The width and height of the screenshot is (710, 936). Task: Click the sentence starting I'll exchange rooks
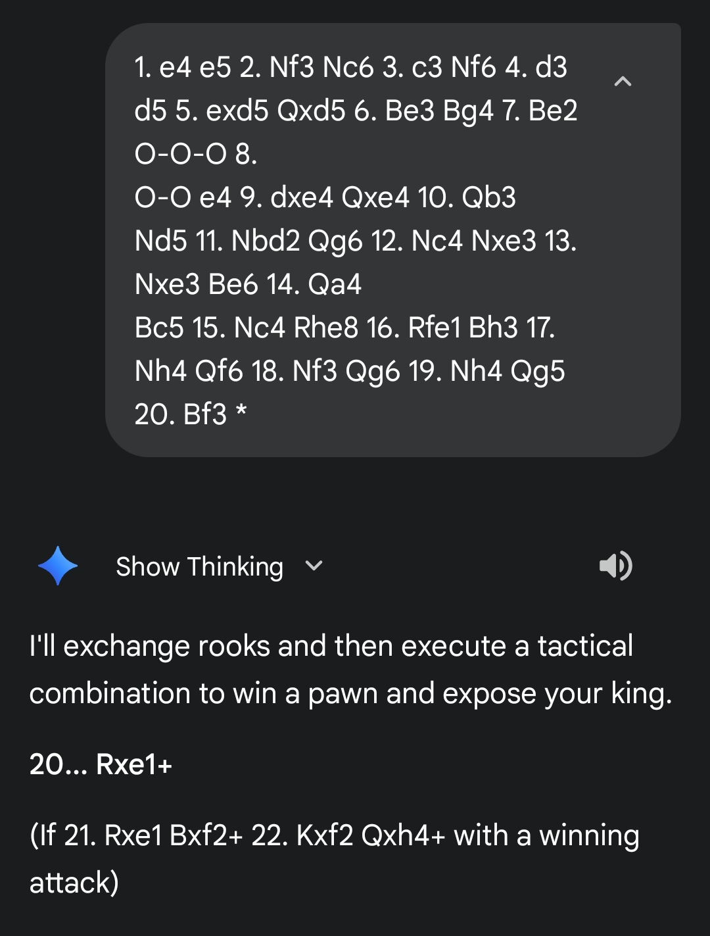point(331,646)
